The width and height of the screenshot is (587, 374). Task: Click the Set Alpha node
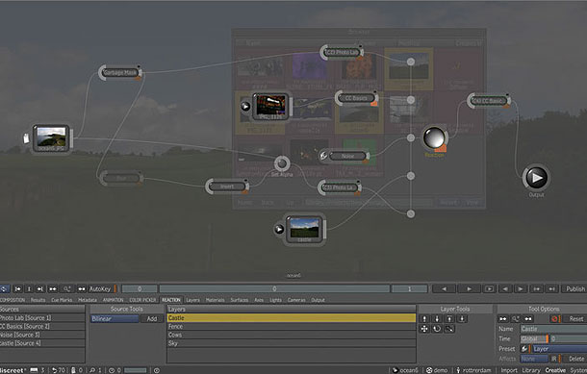pos(282,163)
